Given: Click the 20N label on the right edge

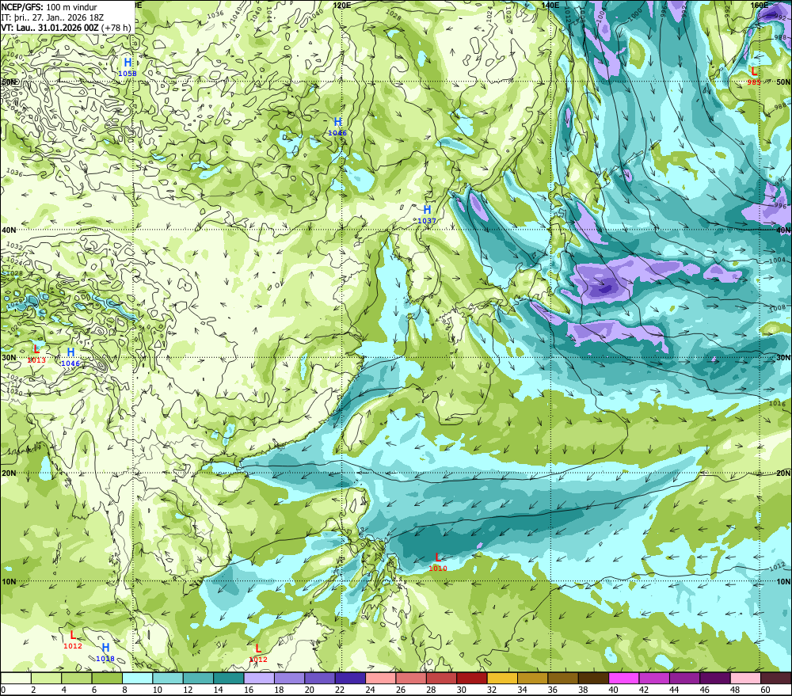Looking at the screenshot, I should click(783, 474).
